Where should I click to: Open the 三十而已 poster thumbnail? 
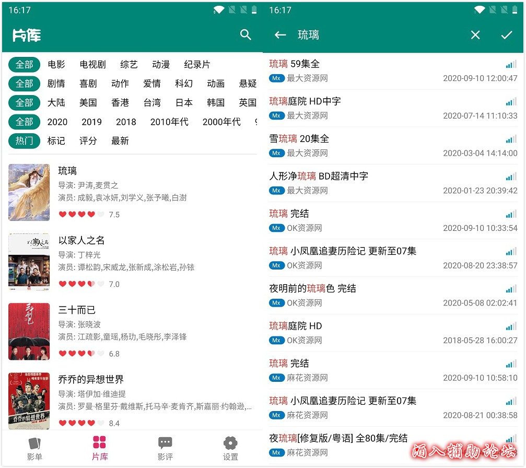29,331
